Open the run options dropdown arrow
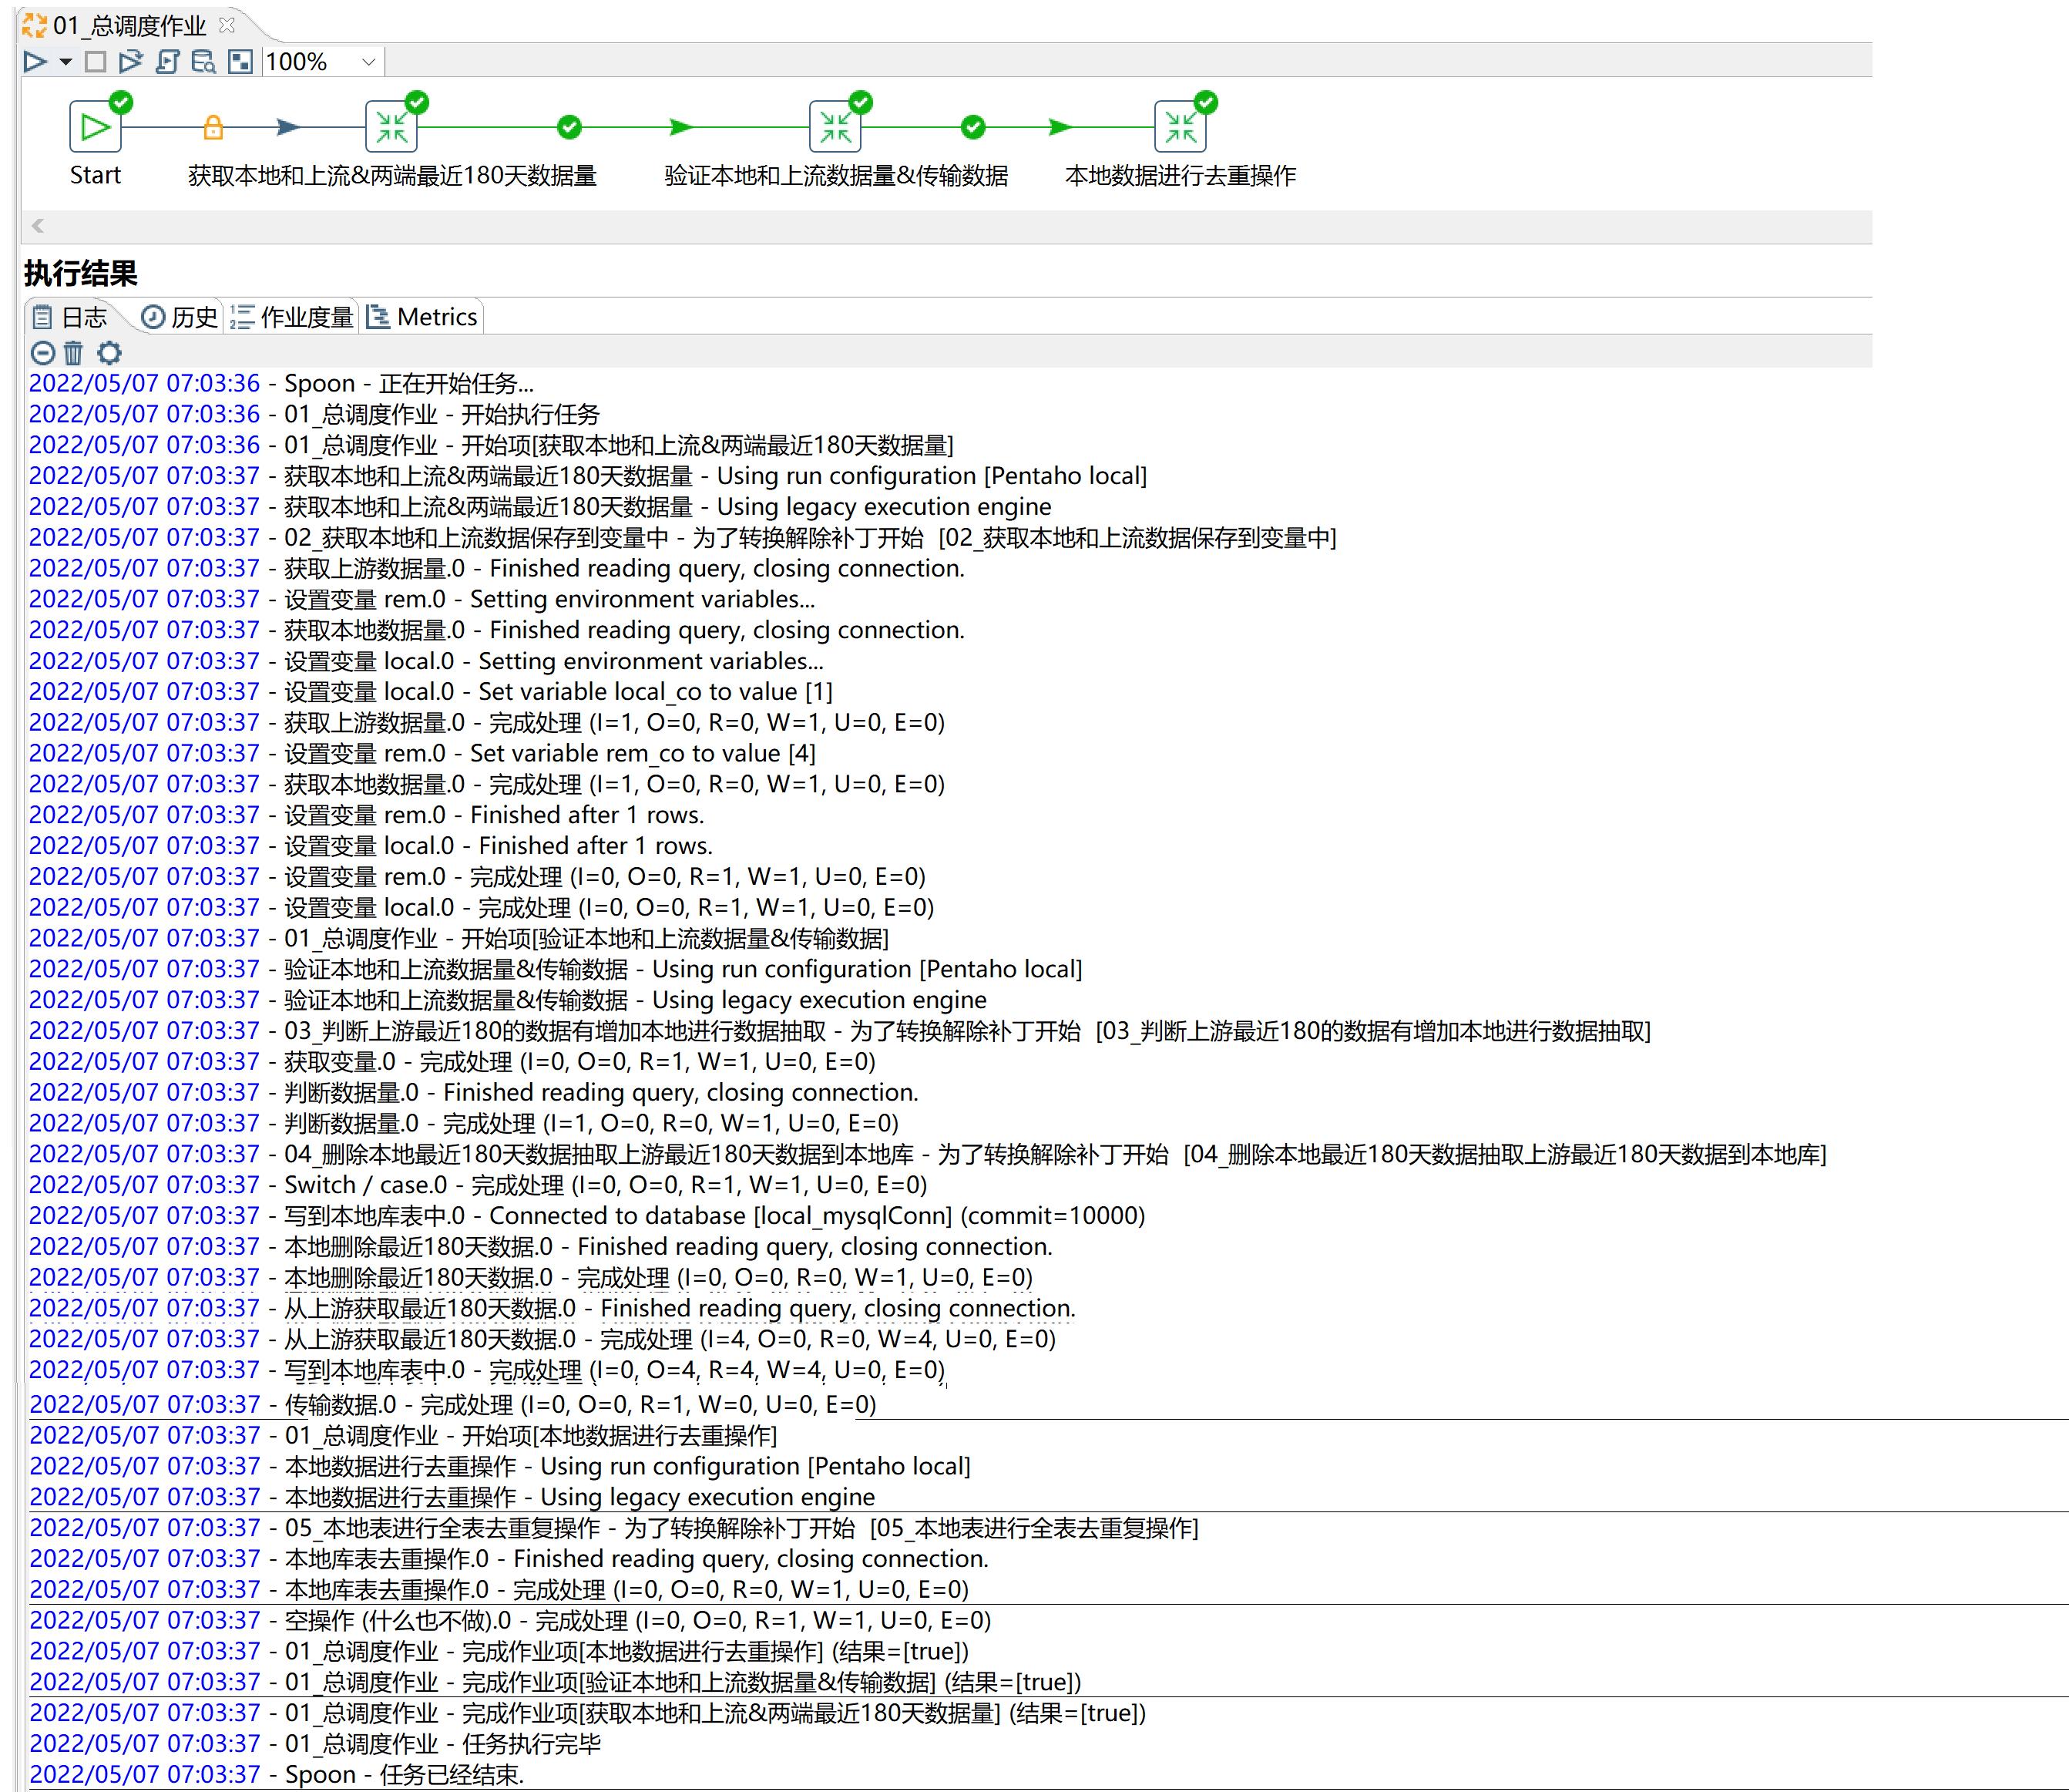 [66, 62]
